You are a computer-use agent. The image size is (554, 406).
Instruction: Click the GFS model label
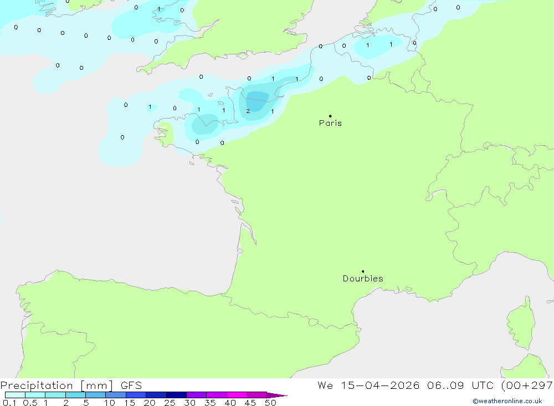tap(131, 385)
